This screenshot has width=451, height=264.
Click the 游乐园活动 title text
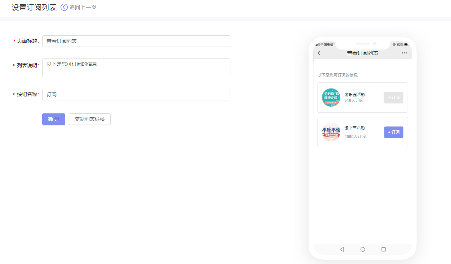click(x=355, y=95)
